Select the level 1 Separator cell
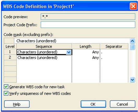Viewport: 138px width, 112px height. (114, 52)
